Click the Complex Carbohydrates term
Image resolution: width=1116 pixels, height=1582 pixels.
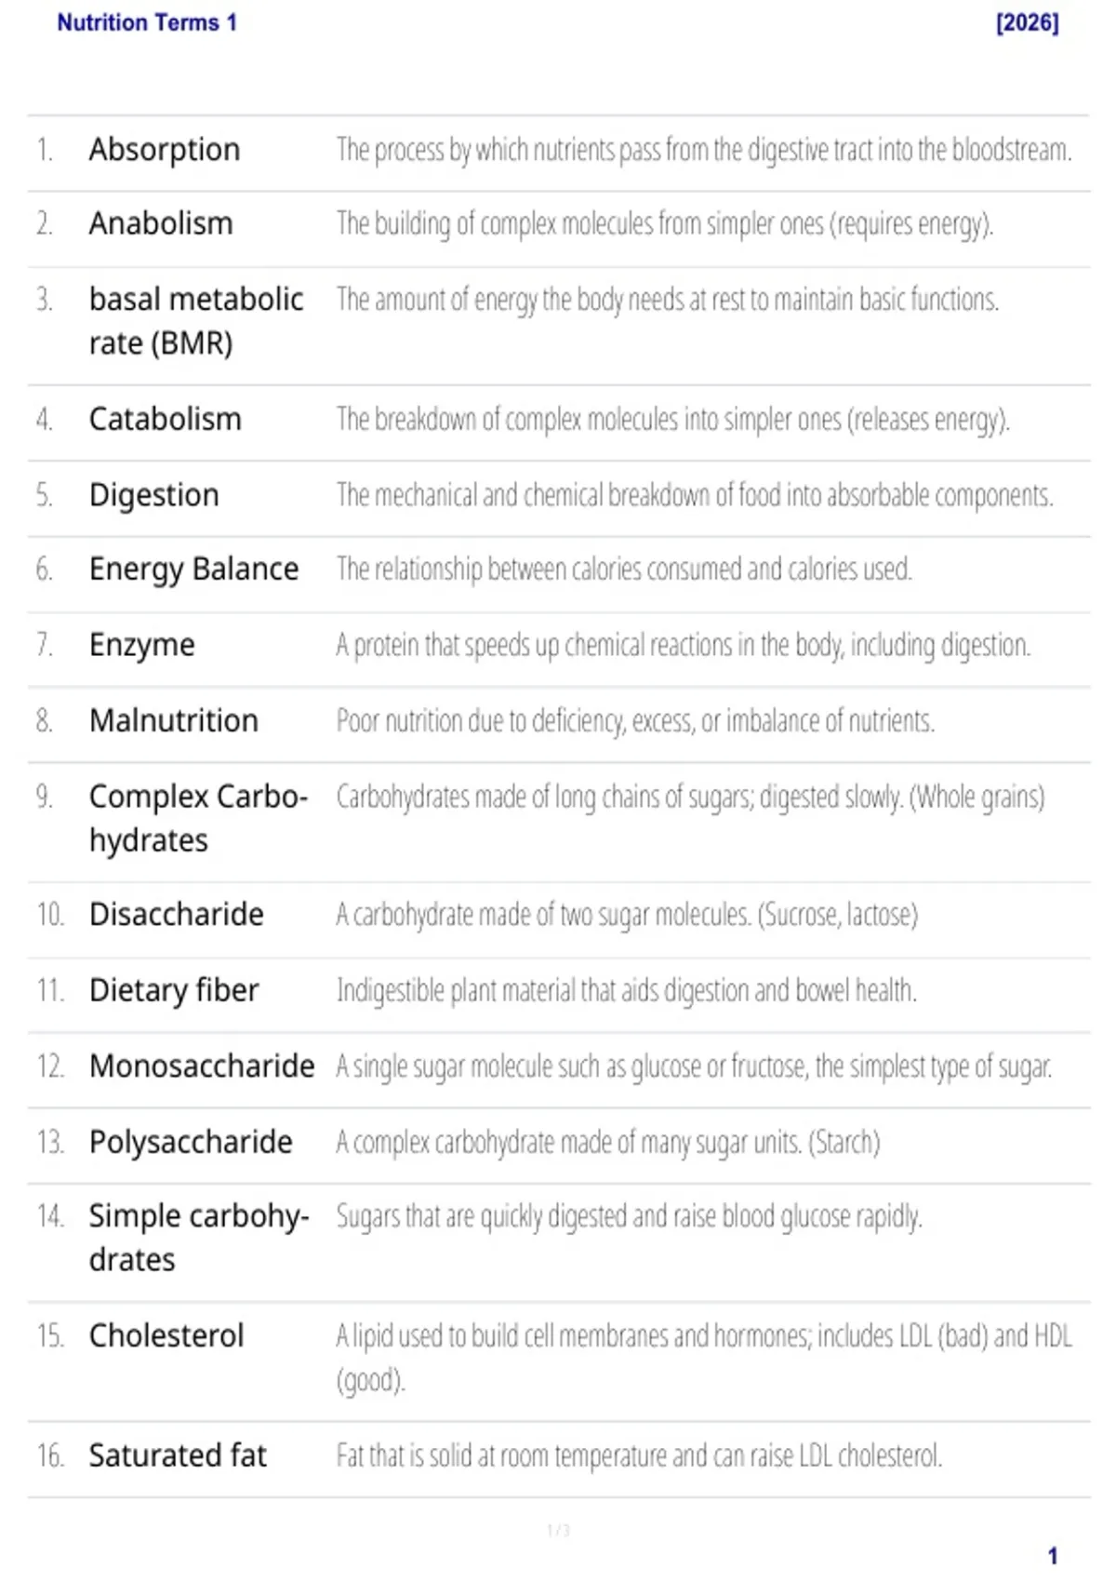coord(198,818)
